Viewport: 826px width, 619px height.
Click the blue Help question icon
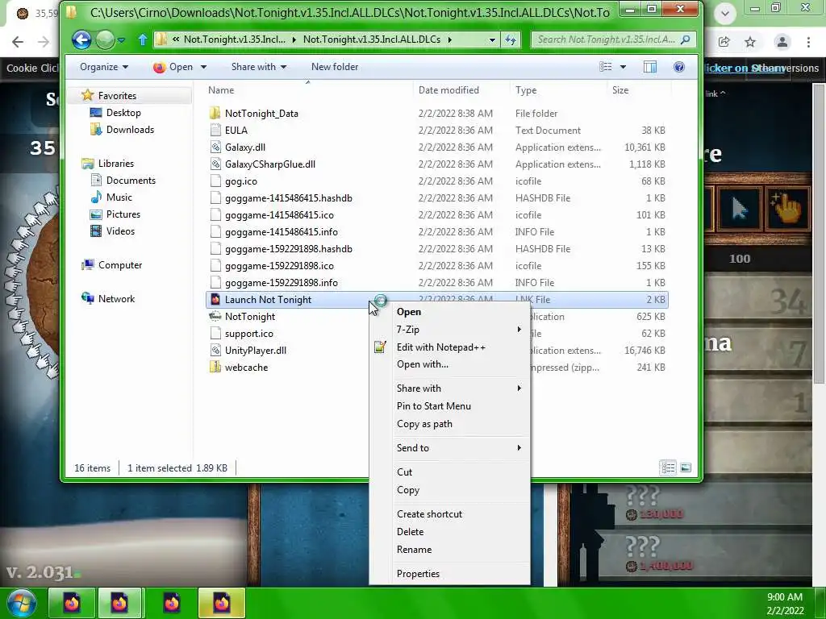[x=679, y=67]
